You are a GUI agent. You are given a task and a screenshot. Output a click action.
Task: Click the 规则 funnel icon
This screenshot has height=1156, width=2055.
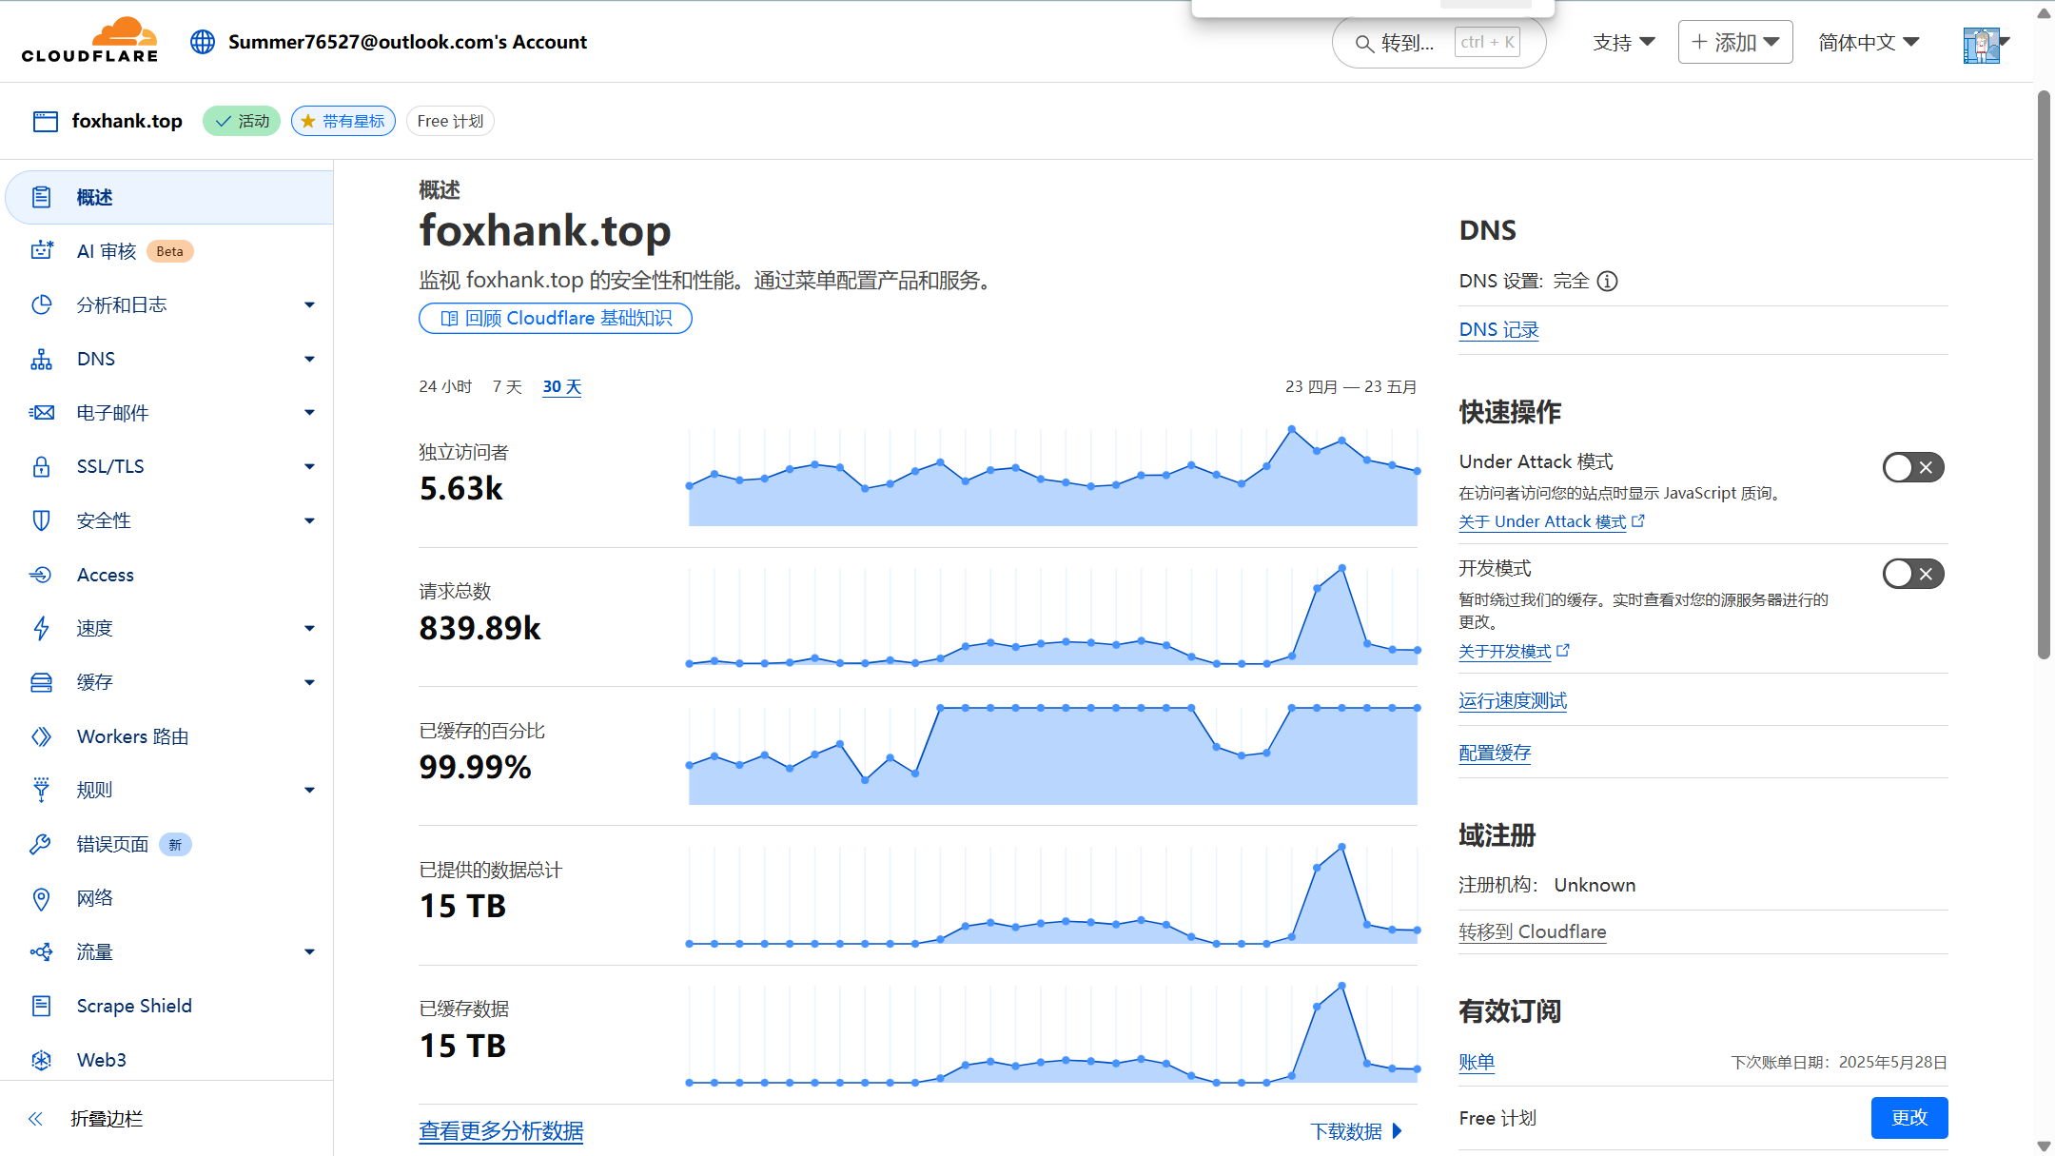pyautogui.click(x=41, y=790)
